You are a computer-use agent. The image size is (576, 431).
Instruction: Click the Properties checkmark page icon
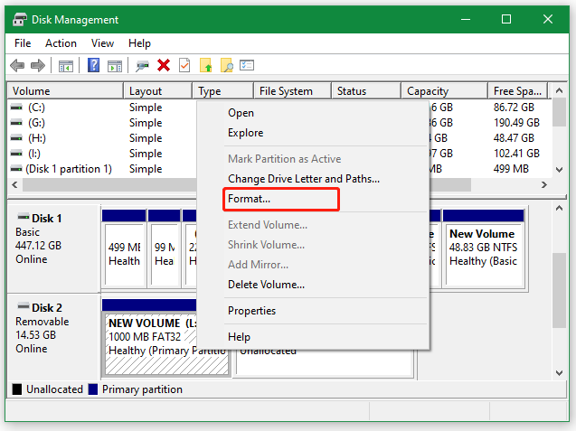184,65
